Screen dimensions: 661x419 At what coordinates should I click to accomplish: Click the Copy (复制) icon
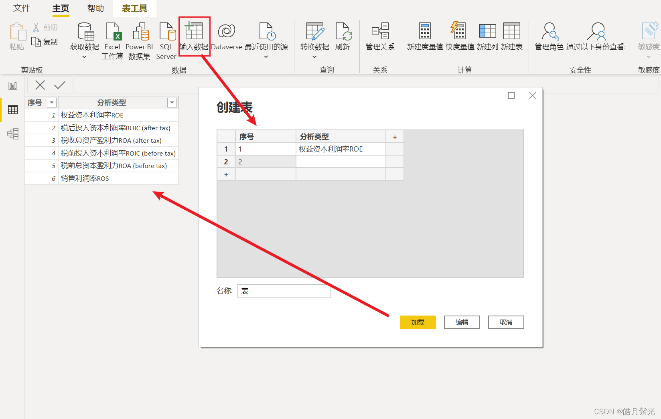(x=36, y=42)
